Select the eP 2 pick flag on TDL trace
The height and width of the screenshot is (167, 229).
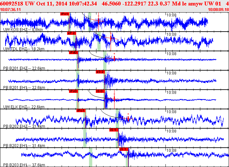[x=72, y=33]
